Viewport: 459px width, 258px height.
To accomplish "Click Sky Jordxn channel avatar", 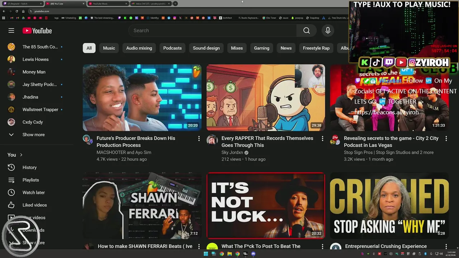I will (212, 140).
